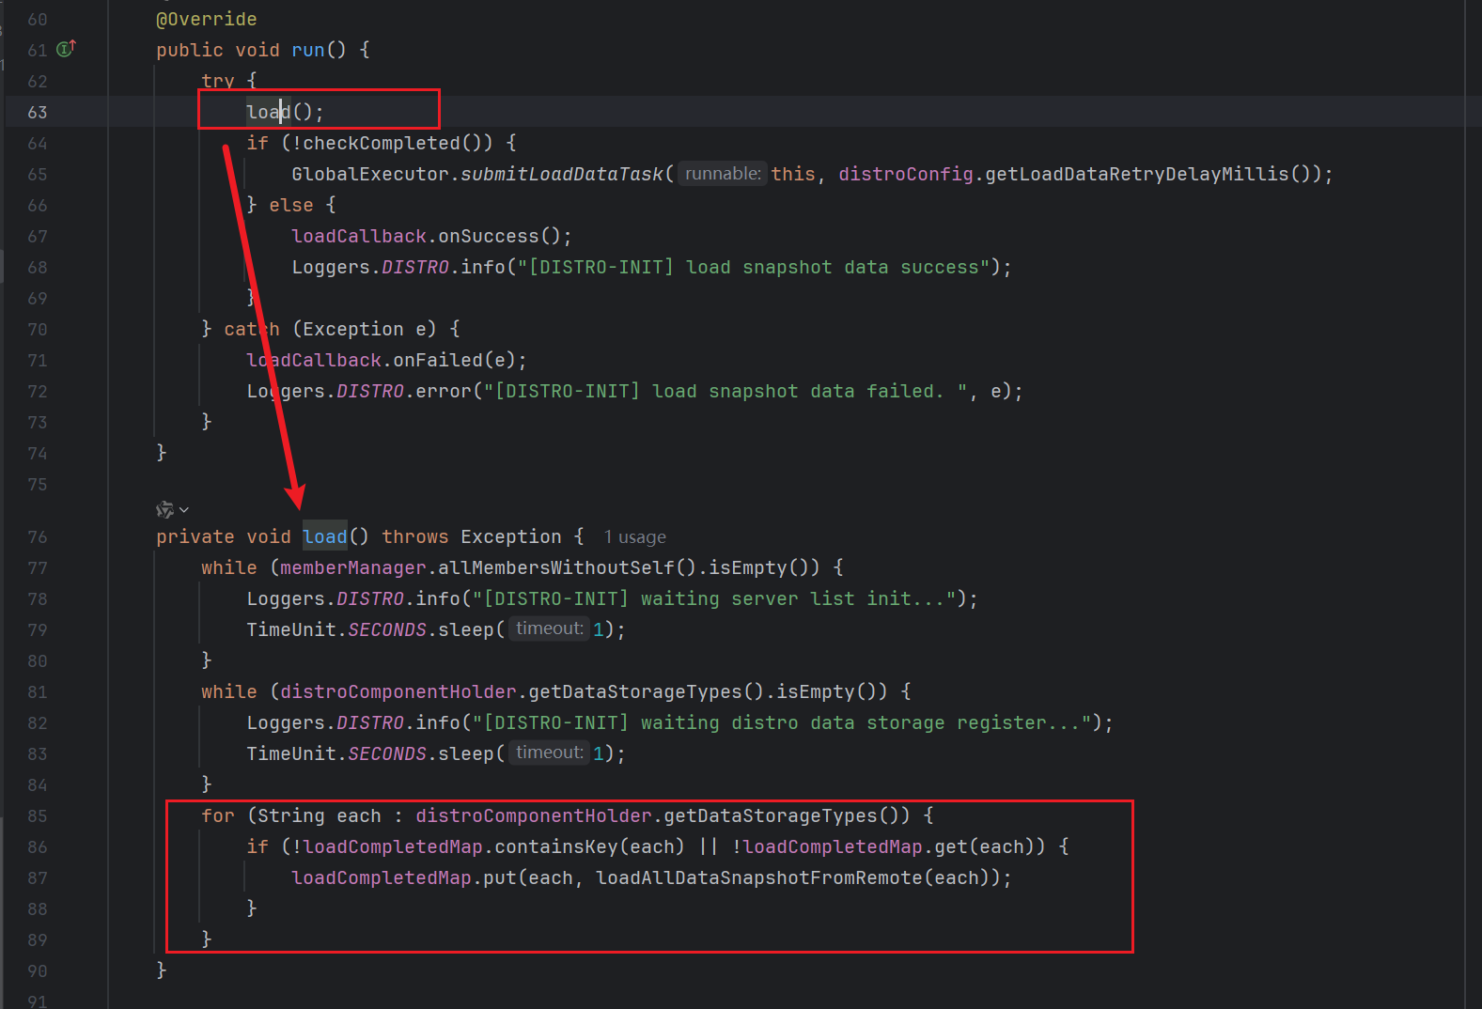This screenshot has width=1482, height=1009.
Task: Click the getLoadDataRetryDelayMillis method call
Action: point(1137,174)
